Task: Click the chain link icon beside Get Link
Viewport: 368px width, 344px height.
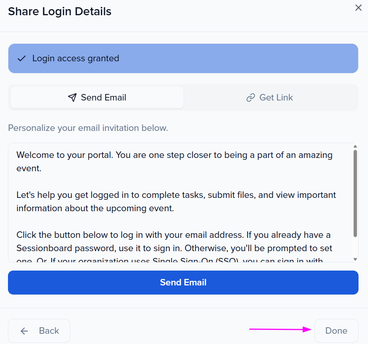Action: [x=250, y=98]
